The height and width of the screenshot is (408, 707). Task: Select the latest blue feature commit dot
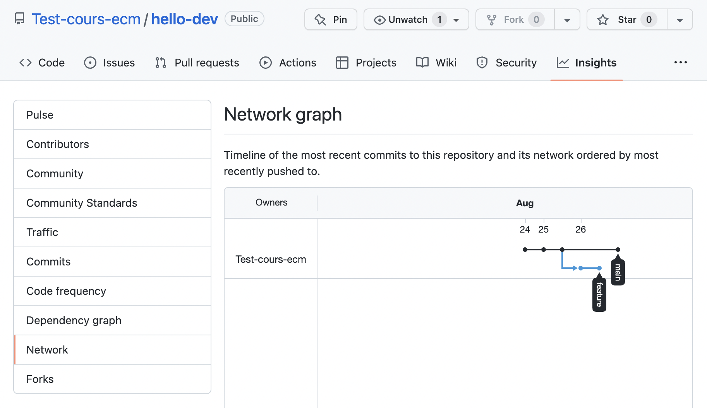pyautogui.click(x=599, y=268)
